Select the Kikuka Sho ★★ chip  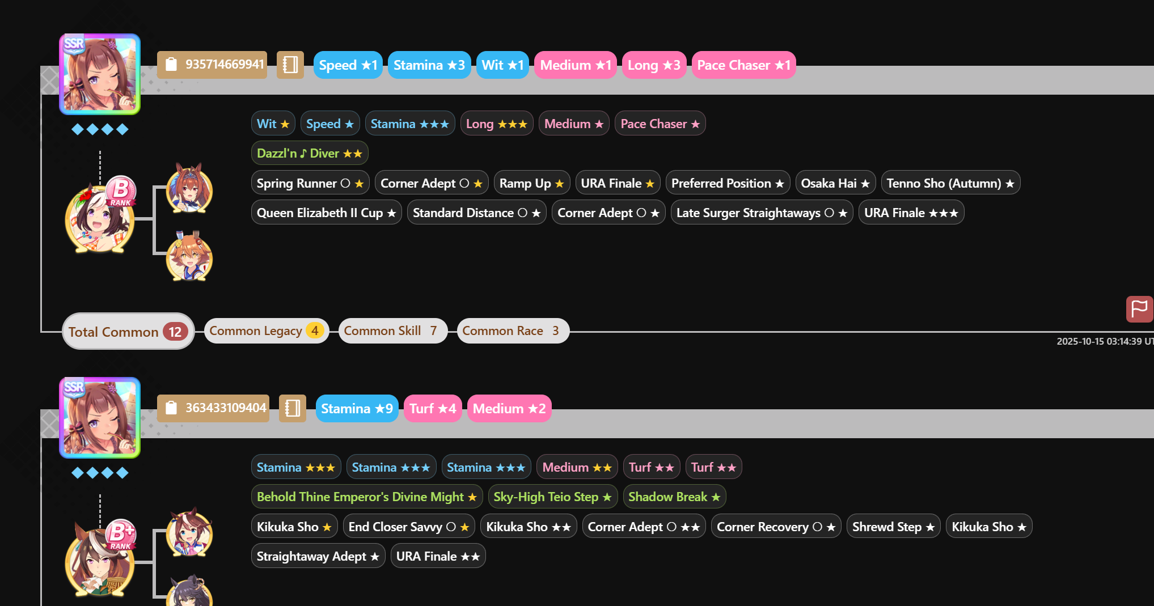coord(529,527)
